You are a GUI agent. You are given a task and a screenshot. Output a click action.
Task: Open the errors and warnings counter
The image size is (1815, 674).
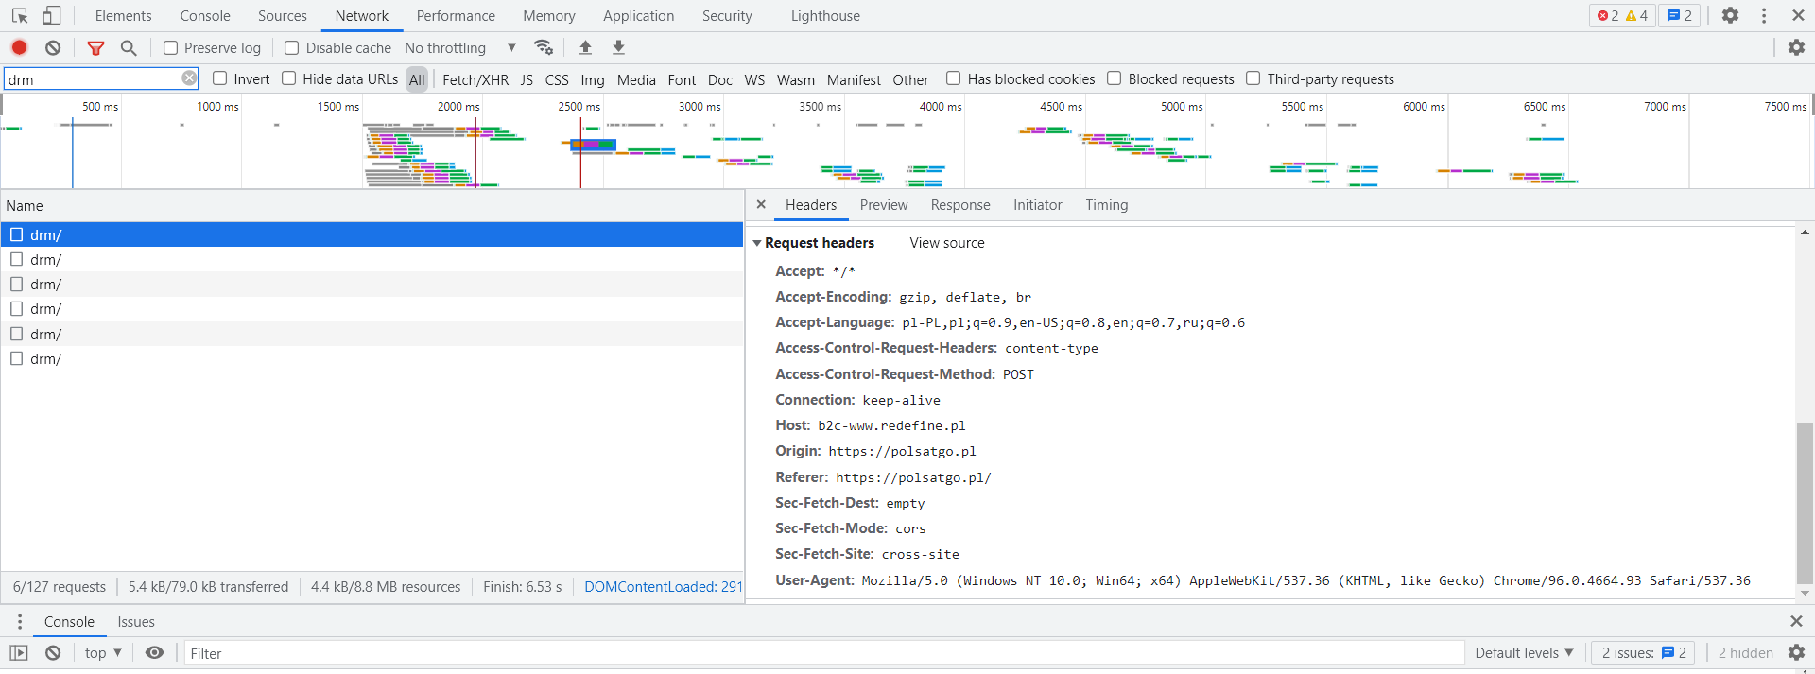(x=1622, y=15)
